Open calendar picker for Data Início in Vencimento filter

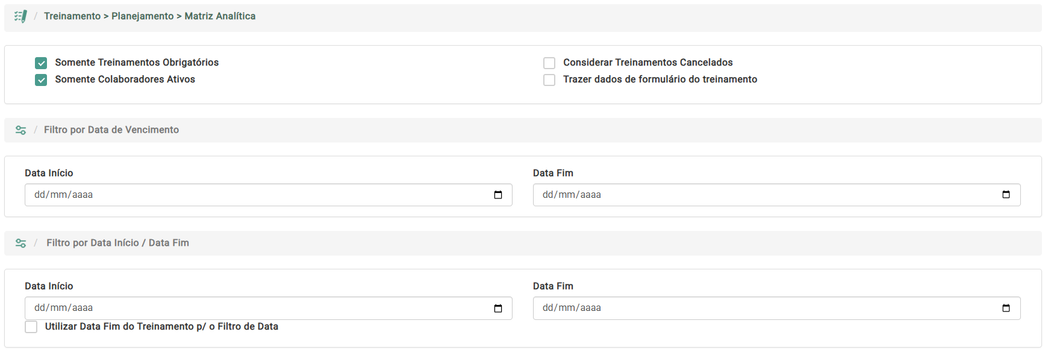click(498, 195)
